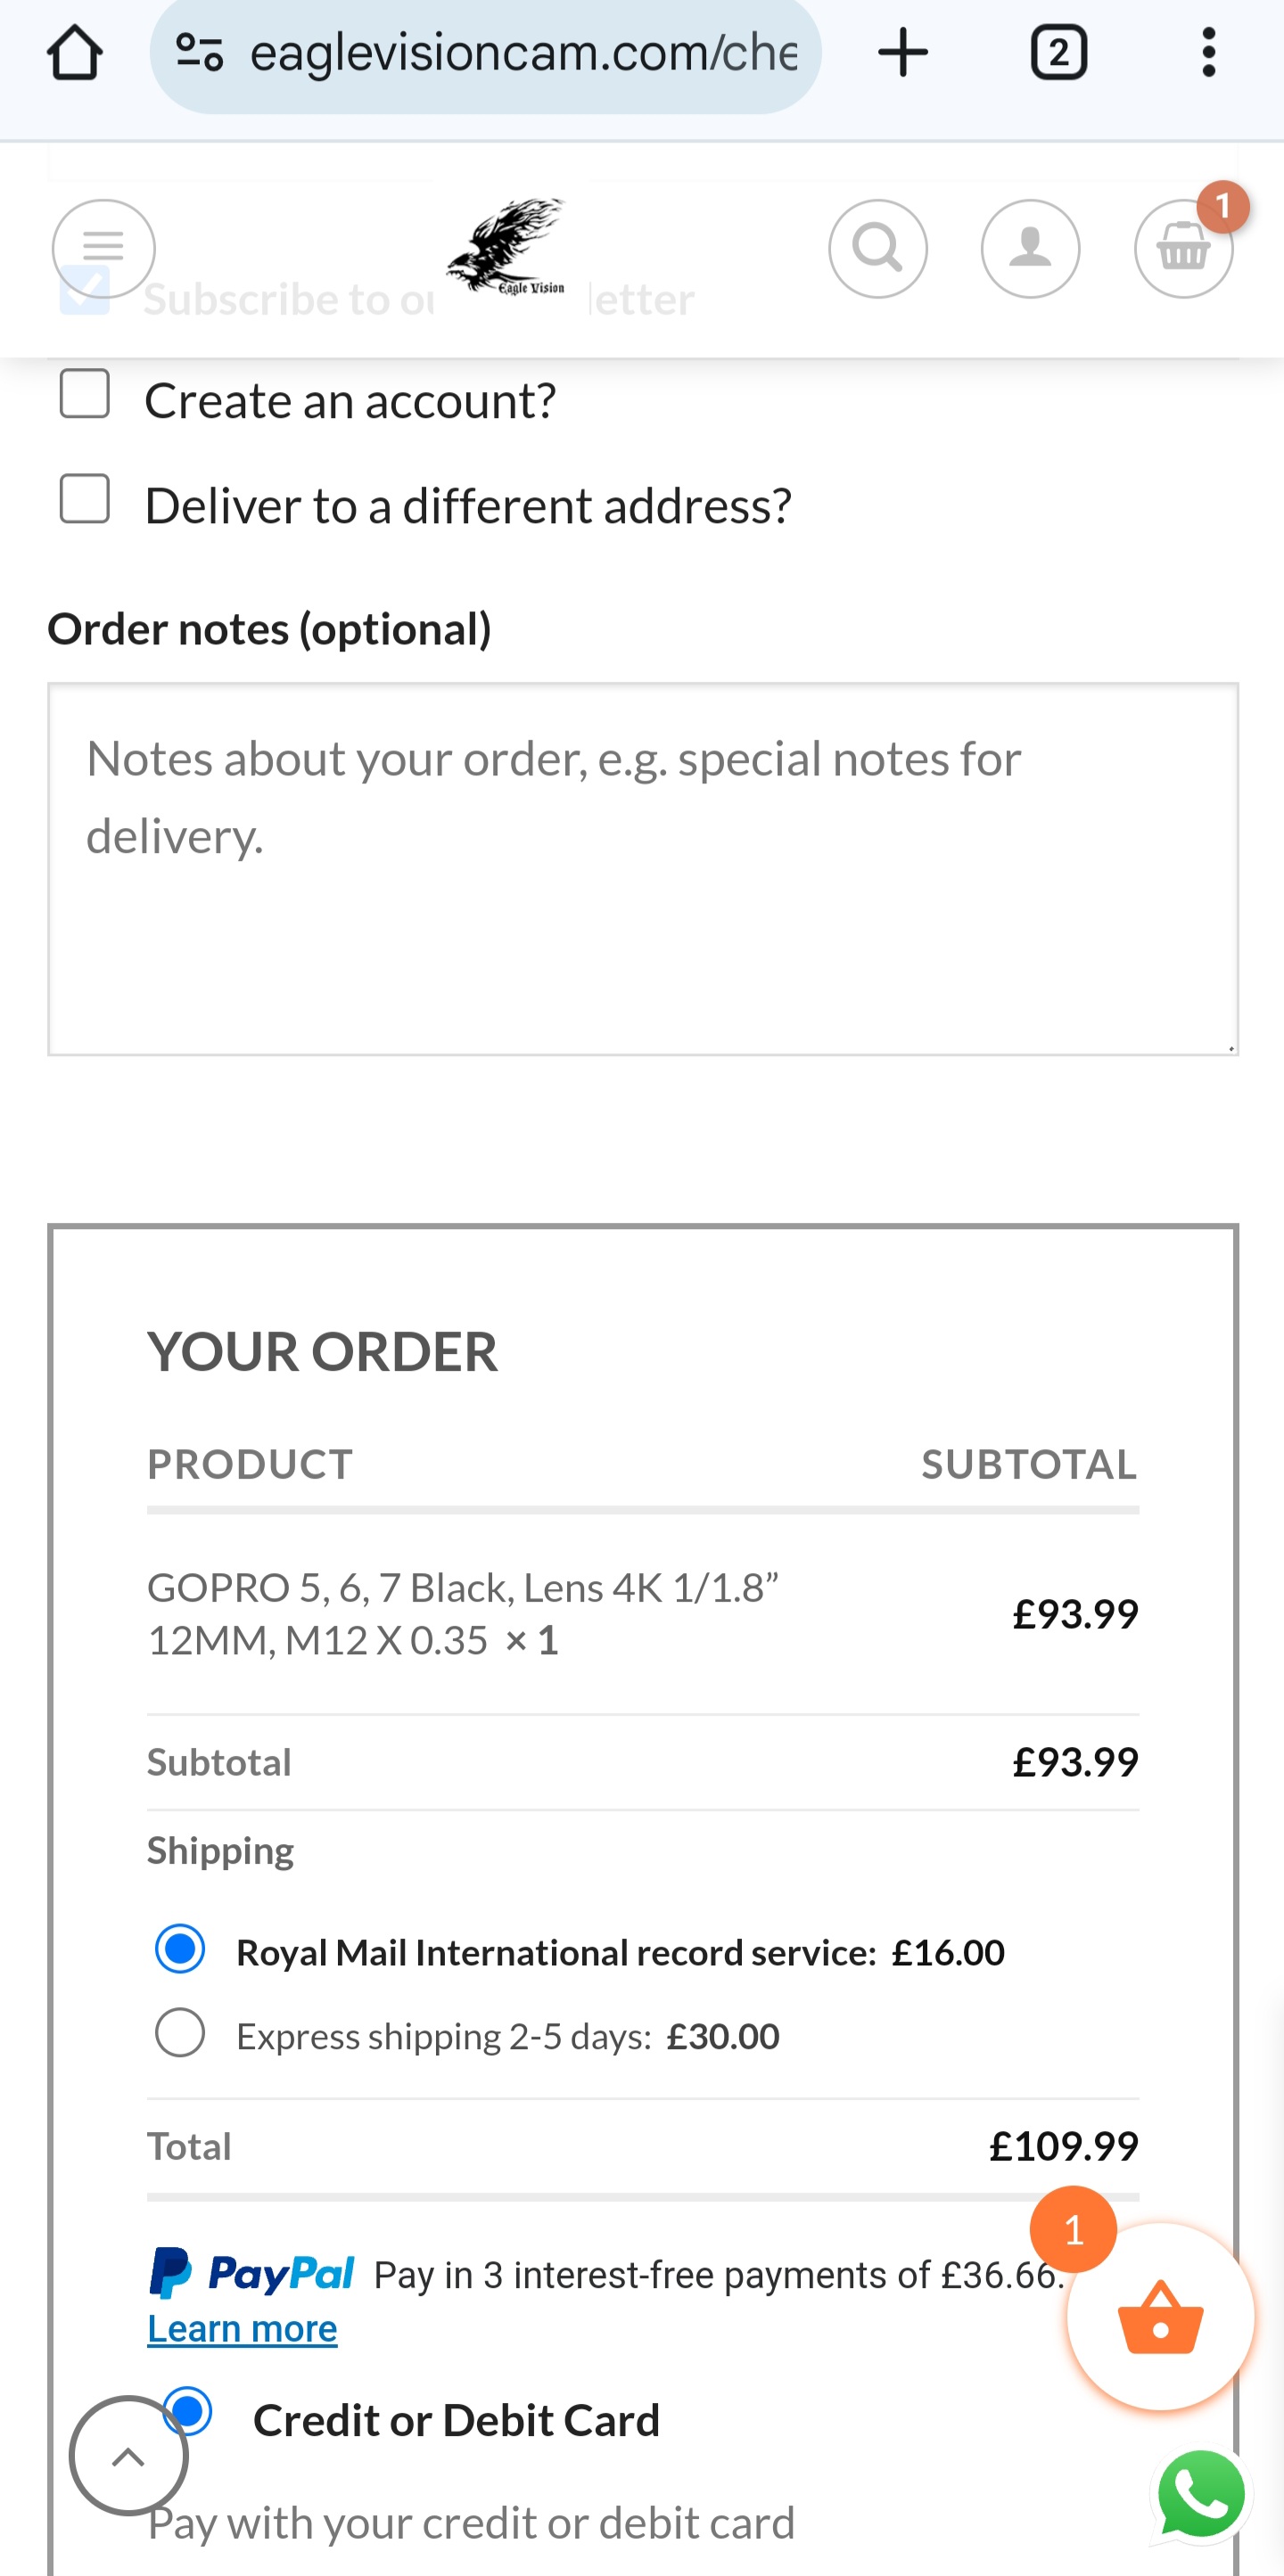This screenshot has height=2576, width=1284.
Task: Open the browser three-dot menu
Action: pyautogui.click(x=1208, y=52)
